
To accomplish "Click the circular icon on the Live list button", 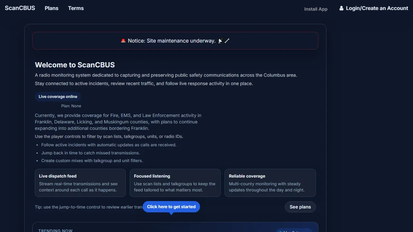I will [x=280, y=231].
